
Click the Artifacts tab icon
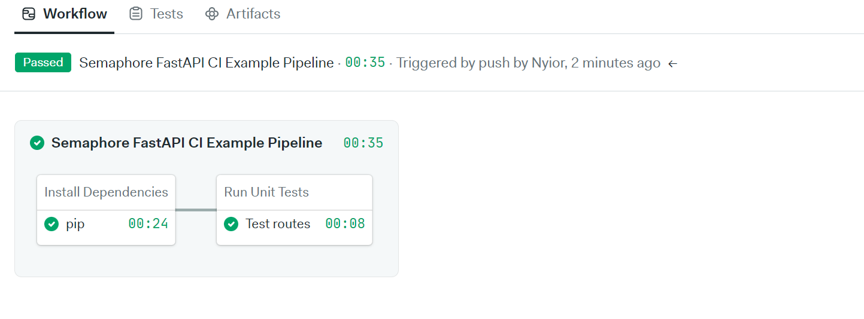(211, 14)
